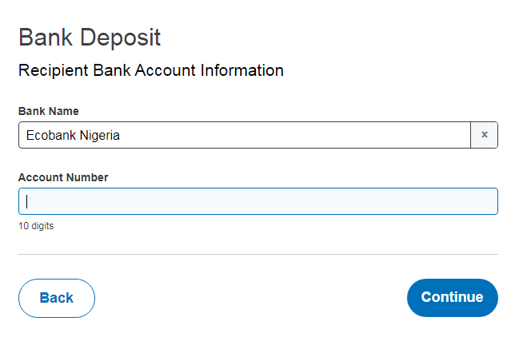Place cursor on Ecobank Nigeria text

[x=73, y=136]
